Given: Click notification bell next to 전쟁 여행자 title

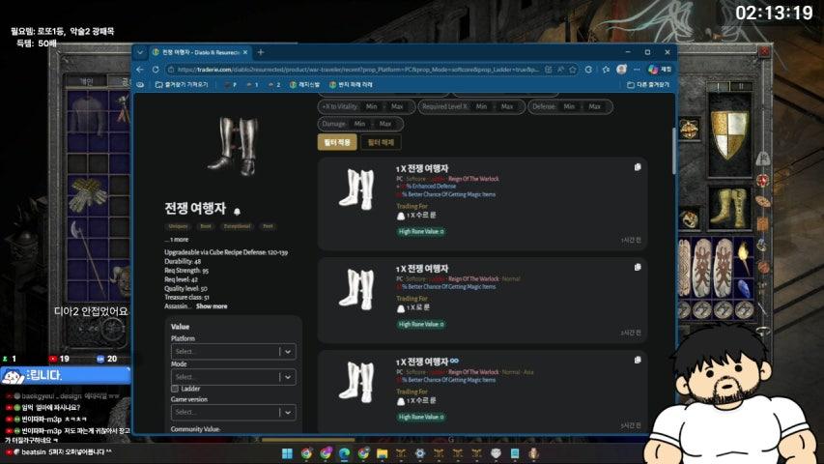Looking at the screenshot, I should [237, 212].
